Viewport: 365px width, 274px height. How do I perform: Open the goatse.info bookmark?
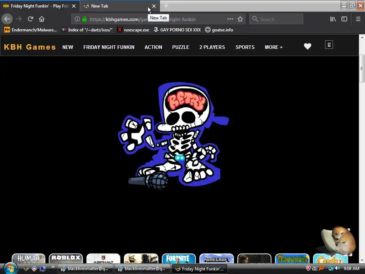click(x=219, y=30)
